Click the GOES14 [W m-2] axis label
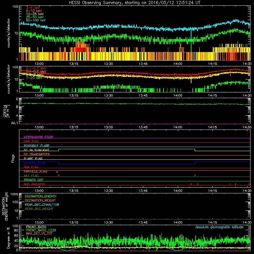This screenshot has height=254, width=254. point(6,111)
